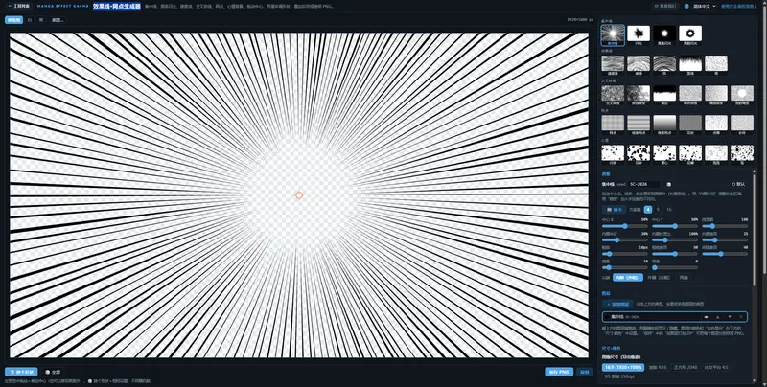Click the seed field showing SC-2026

click(x=644, y=184)
